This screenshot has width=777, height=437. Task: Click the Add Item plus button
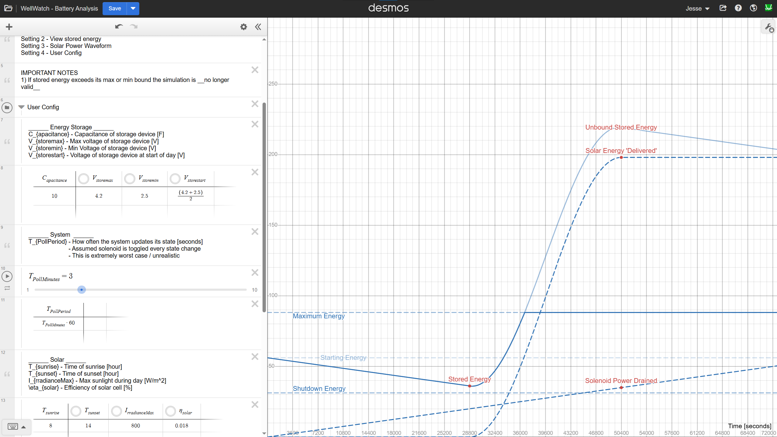9,27
